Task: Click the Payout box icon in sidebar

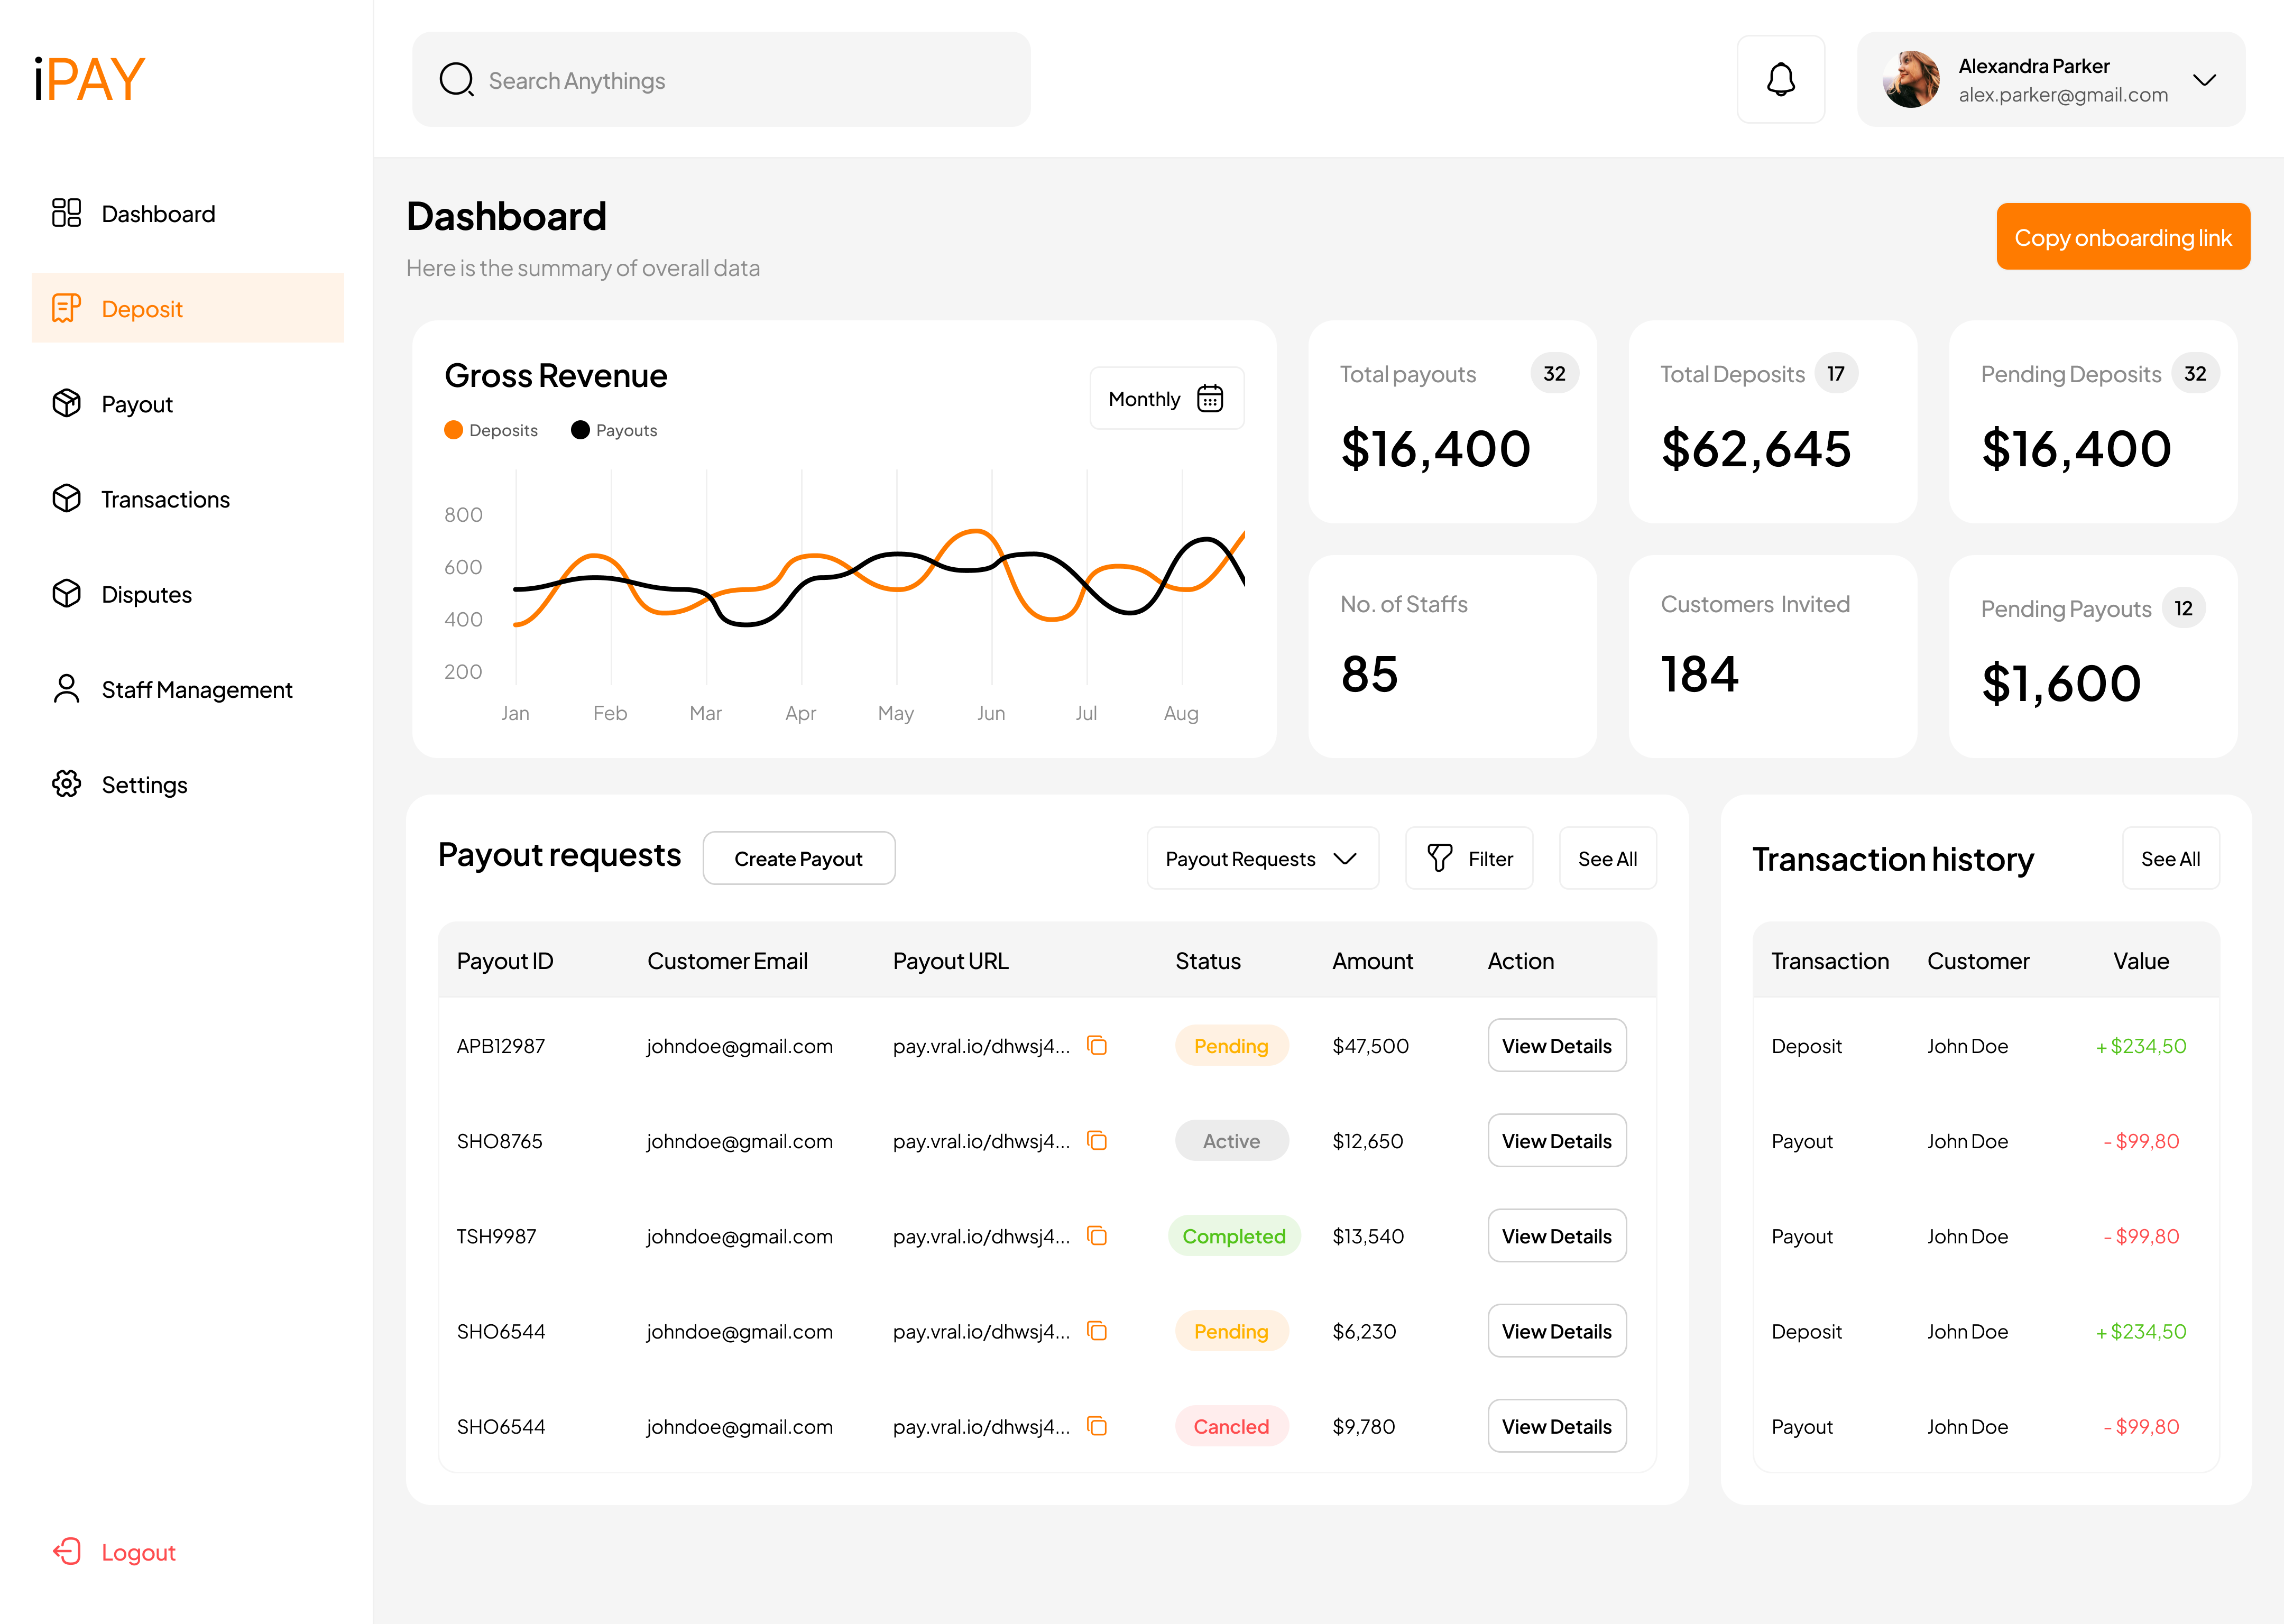Action: click(66, 403)
